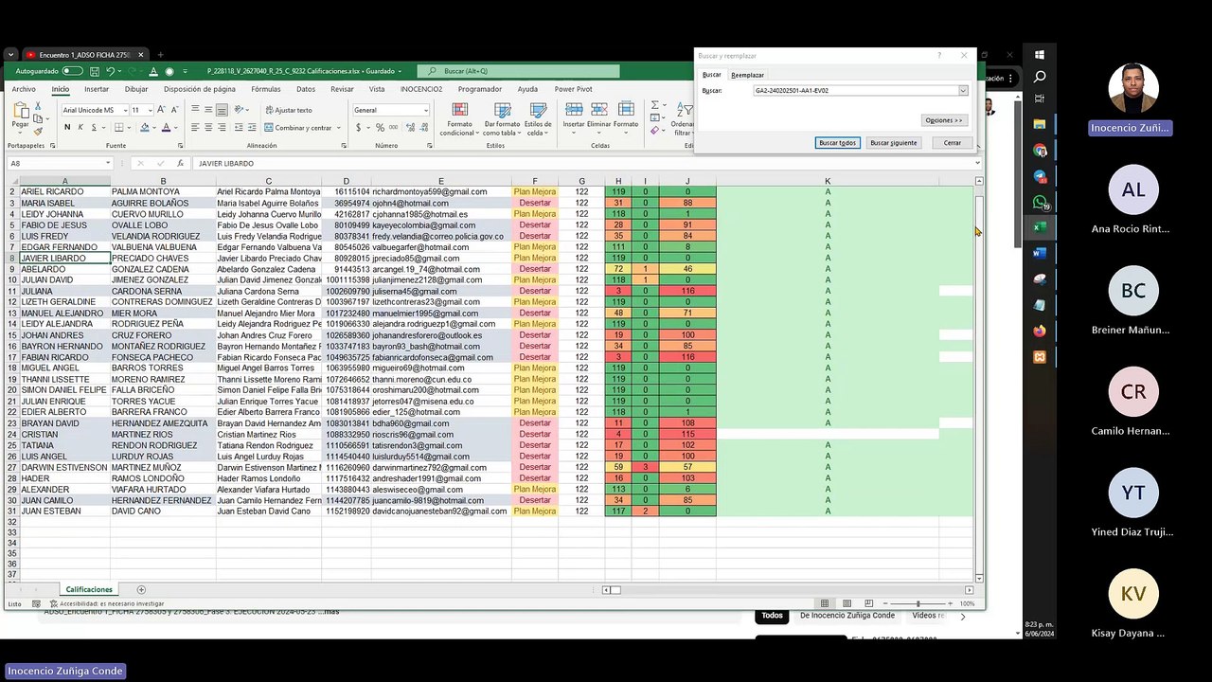
Task: Click the insert function fx icon
Action: point(180,163)
